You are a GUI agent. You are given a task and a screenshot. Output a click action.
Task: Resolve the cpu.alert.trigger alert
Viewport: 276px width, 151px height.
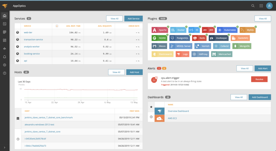coord(259,79)
